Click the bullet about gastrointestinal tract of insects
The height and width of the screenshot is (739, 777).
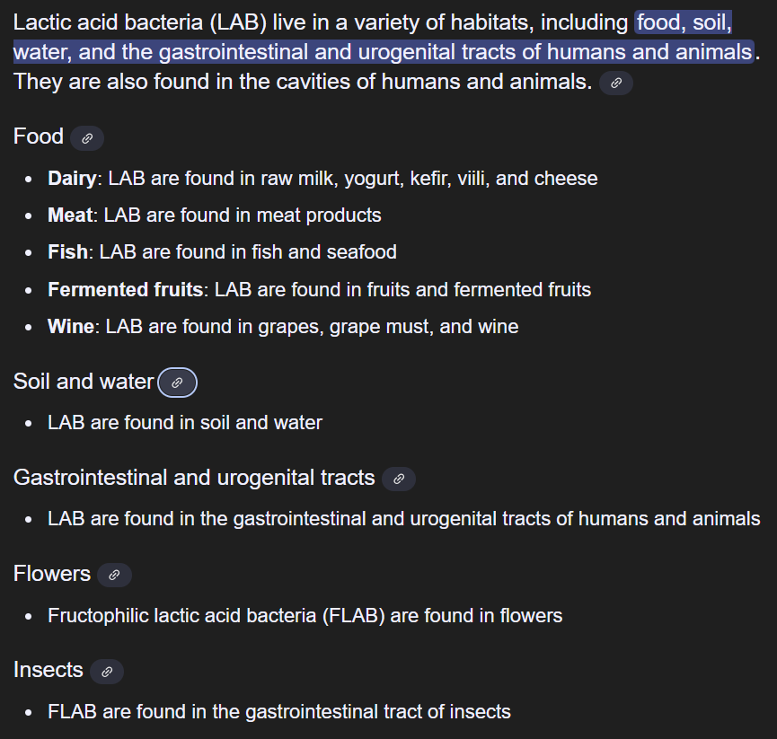[x=278, y=712]
